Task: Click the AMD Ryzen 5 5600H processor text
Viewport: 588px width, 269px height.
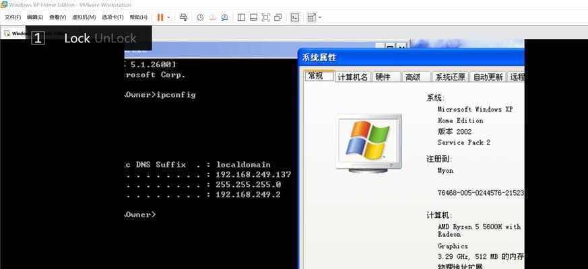Action: tap(480, 231)
